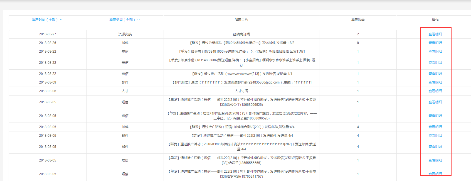
Task: Click the chevron arrow beside 消费类型（全部）
Action: click(x=139, y=20)
